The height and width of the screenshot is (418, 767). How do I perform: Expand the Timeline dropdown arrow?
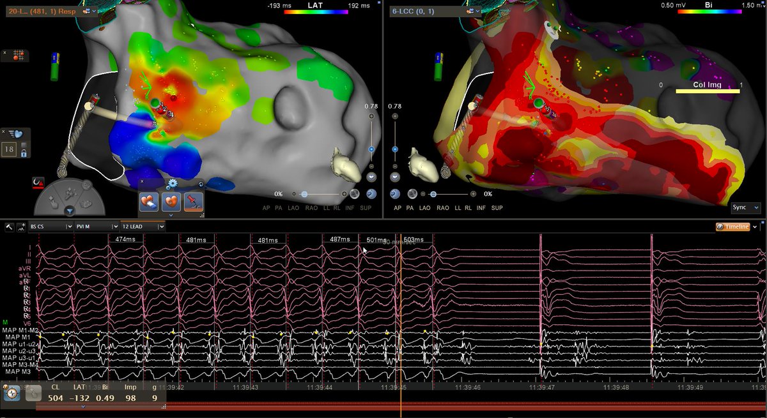(x=755, y=227)
